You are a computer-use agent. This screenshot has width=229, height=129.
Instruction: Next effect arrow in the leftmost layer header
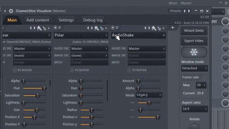pyautogui.click(x=35, y=28)
